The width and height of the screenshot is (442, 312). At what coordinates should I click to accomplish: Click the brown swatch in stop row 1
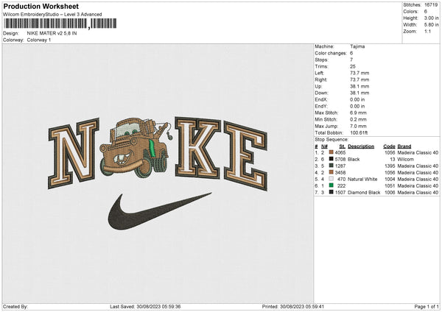pyautogui.click(x=331, y=152)
